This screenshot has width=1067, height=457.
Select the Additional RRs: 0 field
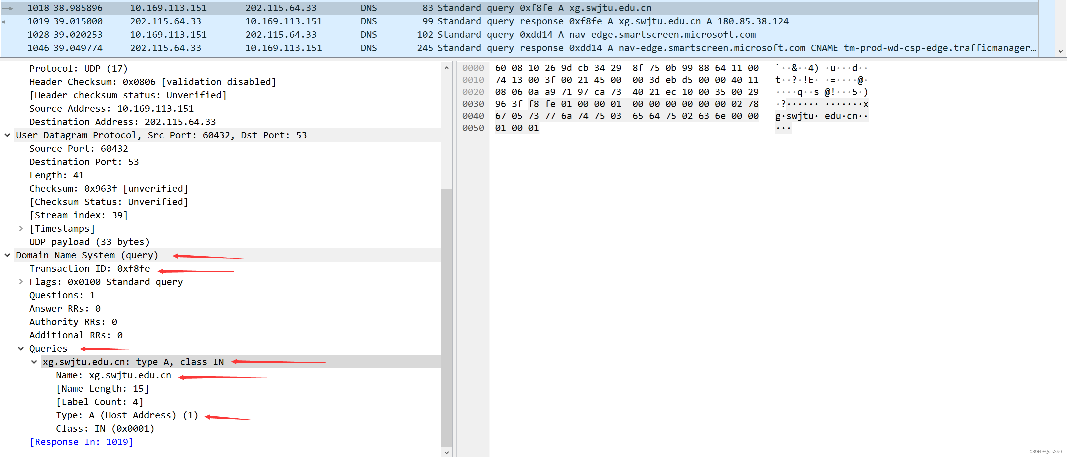click(x=76, y=335)
